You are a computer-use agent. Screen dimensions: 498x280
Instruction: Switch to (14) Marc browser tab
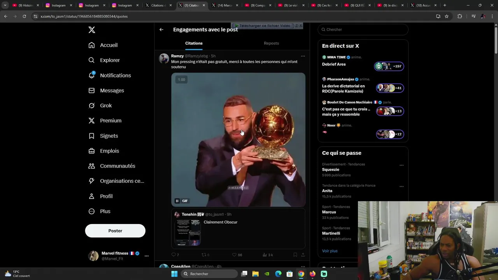[224, 5]
